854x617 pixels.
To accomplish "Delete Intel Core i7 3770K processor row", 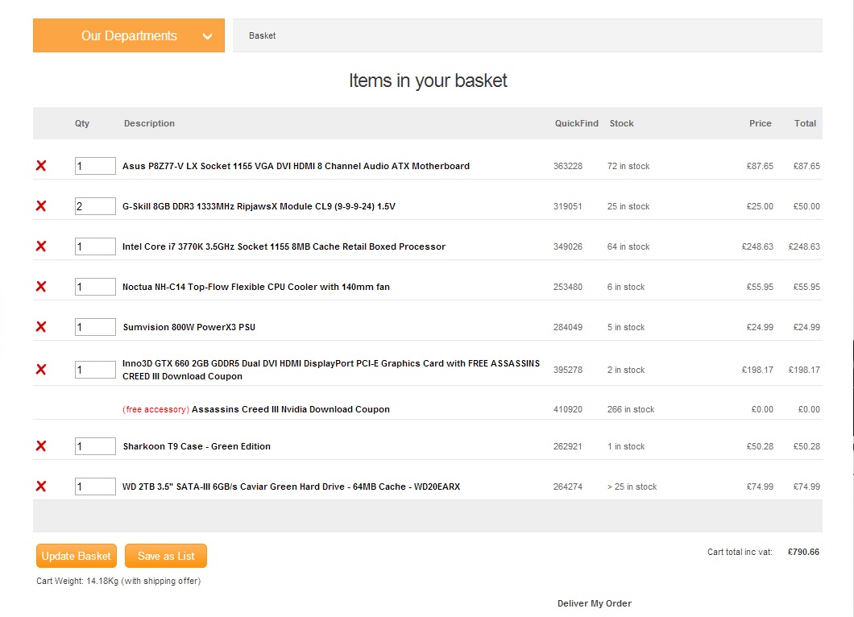I will pos(41,246).
